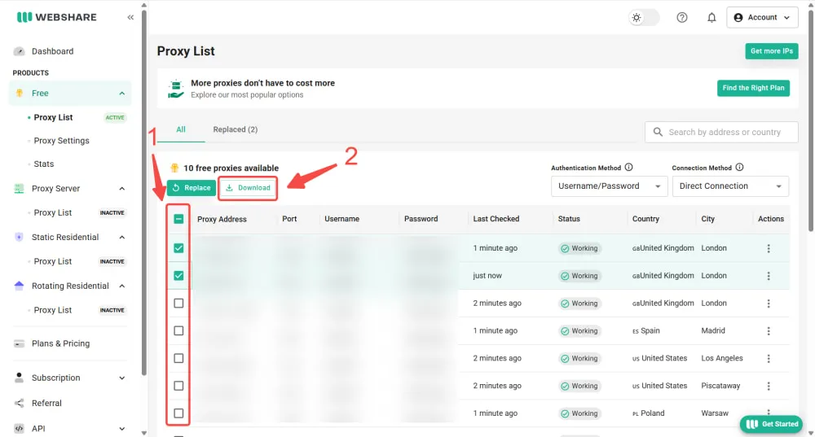Switch to the Replaced (2) tab
Screen dimensions: 815x437
pos(235,129)
